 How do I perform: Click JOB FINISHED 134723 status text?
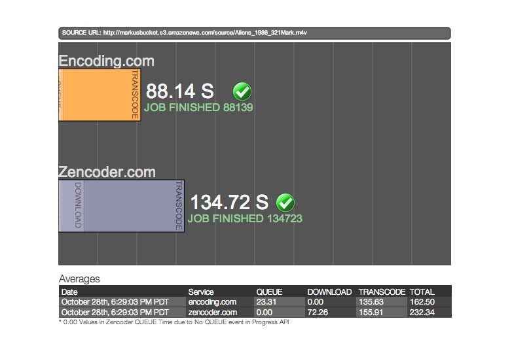point(245,219)
